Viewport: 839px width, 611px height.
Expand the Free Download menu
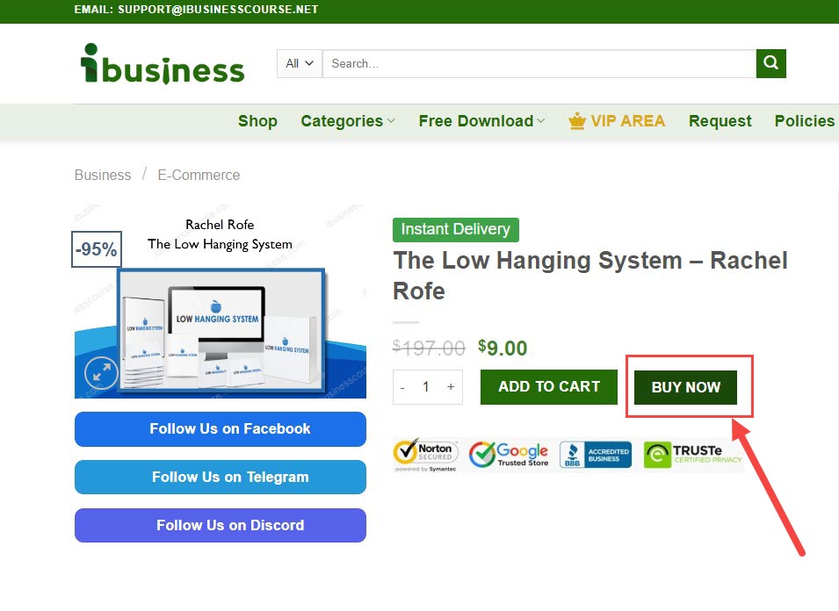481,121
